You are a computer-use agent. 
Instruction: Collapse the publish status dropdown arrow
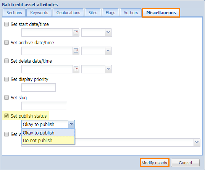point(71,124)
